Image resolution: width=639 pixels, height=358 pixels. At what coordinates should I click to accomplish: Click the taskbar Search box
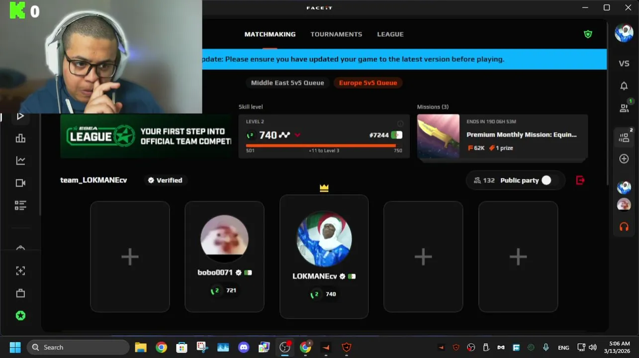pos(78,347)
